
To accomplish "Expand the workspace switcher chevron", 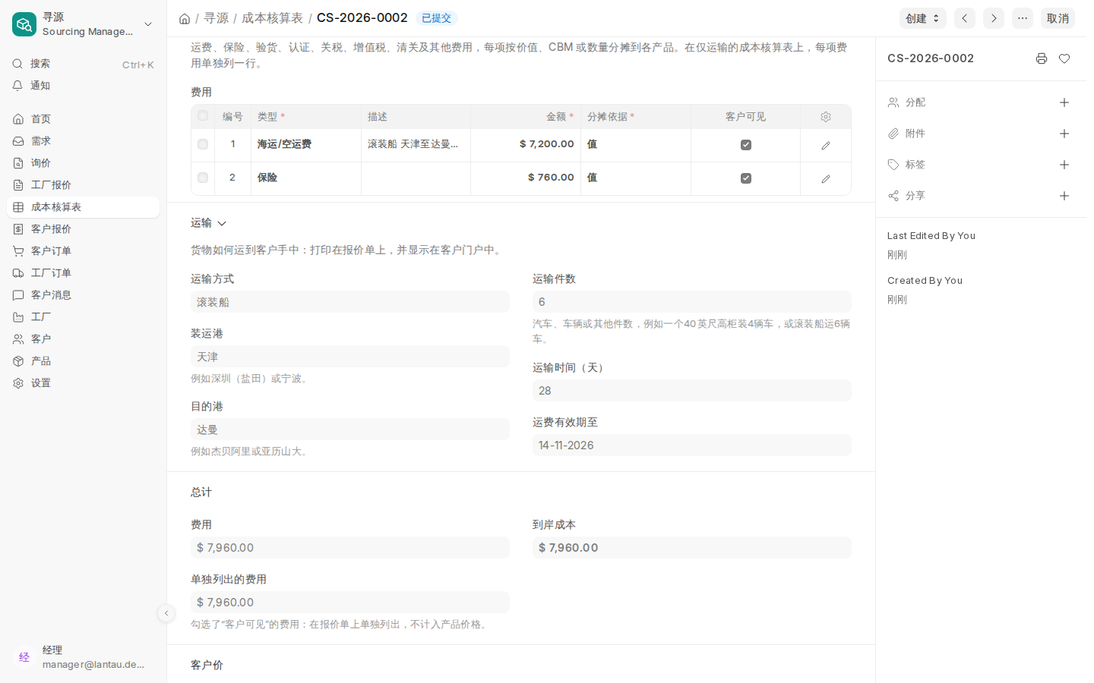I will point(148,24).
